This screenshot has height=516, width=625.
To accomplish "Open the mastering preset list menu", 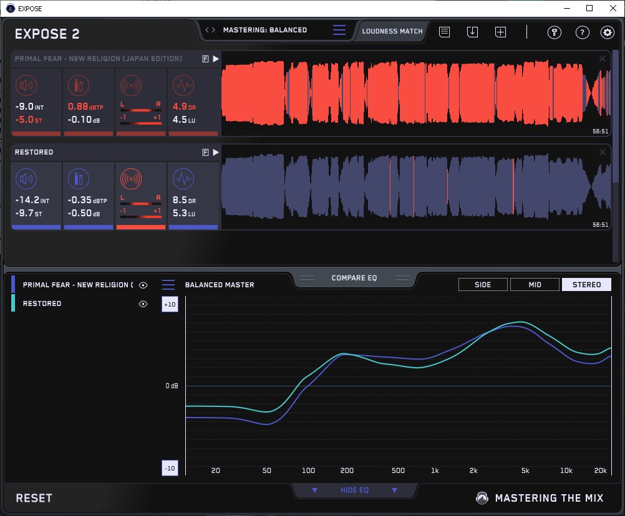I will [339, 30].
